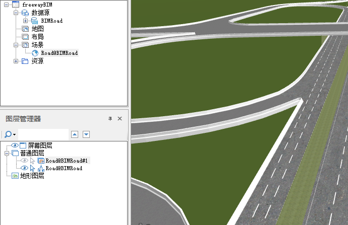
Task: Select the 场景 tree label
Action: click(37, 45)
